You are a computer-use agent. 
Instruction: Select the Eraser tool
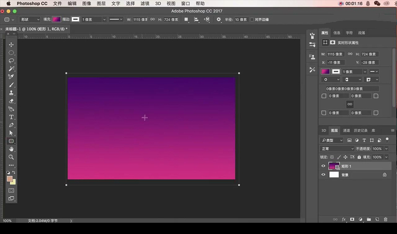pos(11,101)
